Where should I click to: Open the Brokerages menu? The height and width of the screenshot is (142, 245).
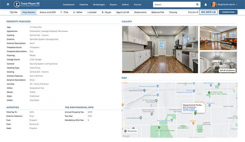point(99,5)
